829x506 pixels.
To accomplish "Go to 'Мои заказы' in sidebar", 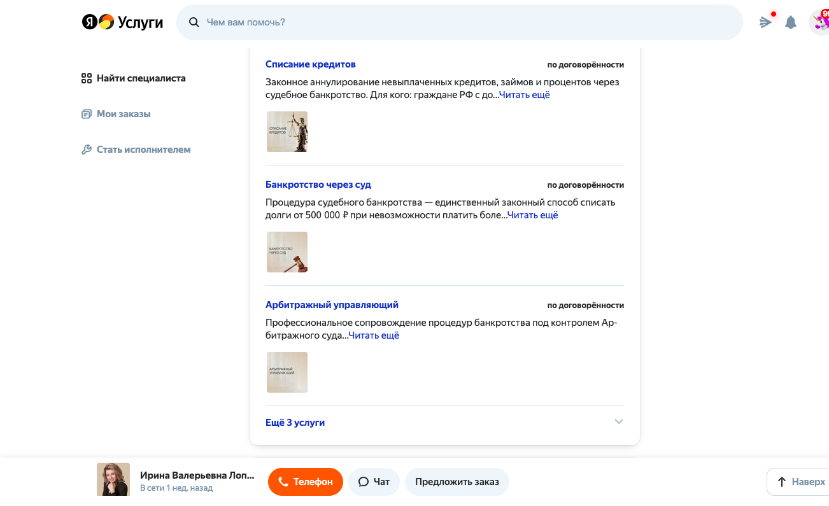I will pos(124,114).
